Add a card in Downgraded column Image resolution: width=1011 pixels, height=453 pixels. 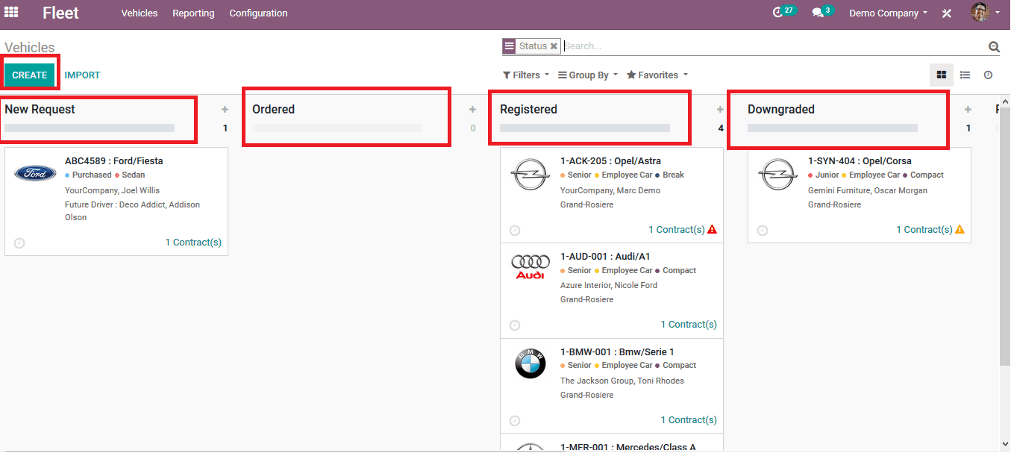pyautogui.click(x=968, y=110)
